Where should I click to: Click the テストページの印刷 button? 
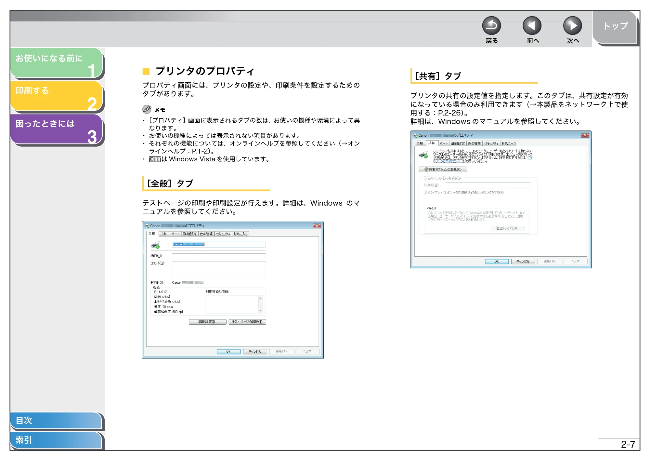click(247, 322)
